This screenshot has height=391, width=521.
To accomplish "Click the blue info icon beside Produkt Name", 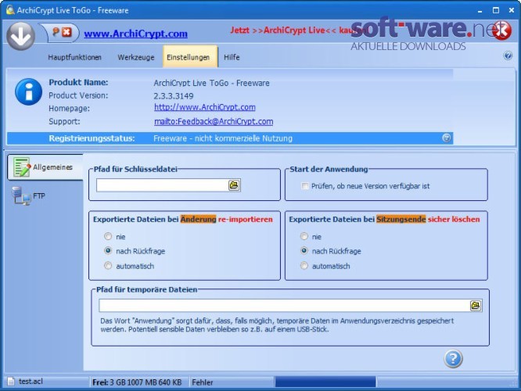I will pos(29,91).
